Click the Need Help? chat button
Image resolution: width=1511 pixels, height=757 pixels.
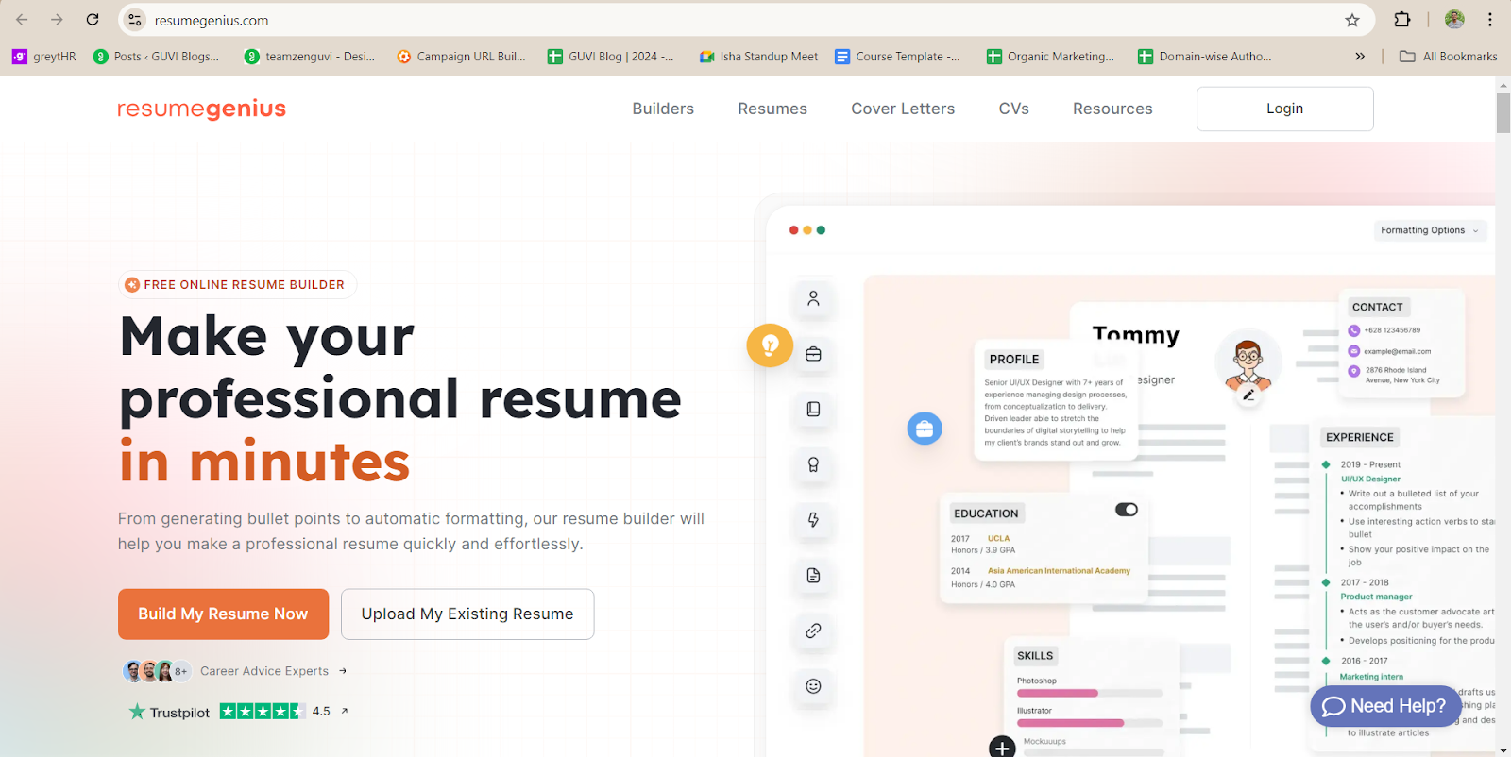click(x=1385, y=706)
